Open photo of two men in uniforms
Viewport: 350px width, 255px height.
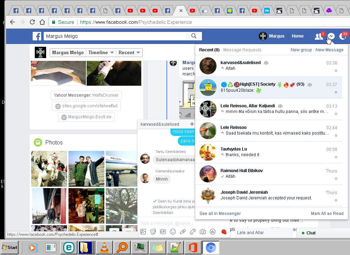click(86, 169)
